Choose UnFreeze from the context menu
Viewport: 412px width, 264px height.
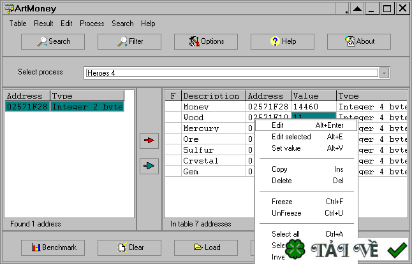tap(306, 213)
